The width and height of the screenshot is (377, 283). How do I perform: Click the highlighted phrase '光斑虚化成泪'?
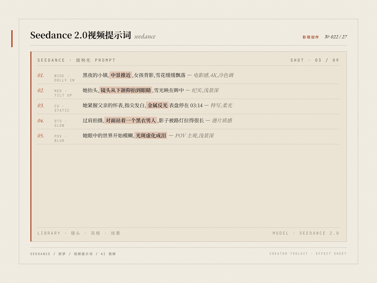(x=151, y=136)
